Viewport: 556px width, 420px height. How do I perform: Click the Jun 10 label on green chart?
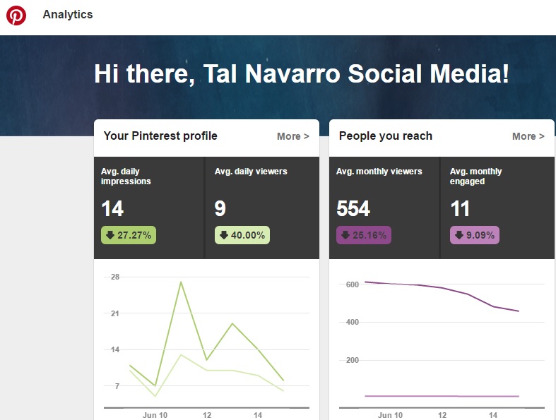(x=155, y=416)
